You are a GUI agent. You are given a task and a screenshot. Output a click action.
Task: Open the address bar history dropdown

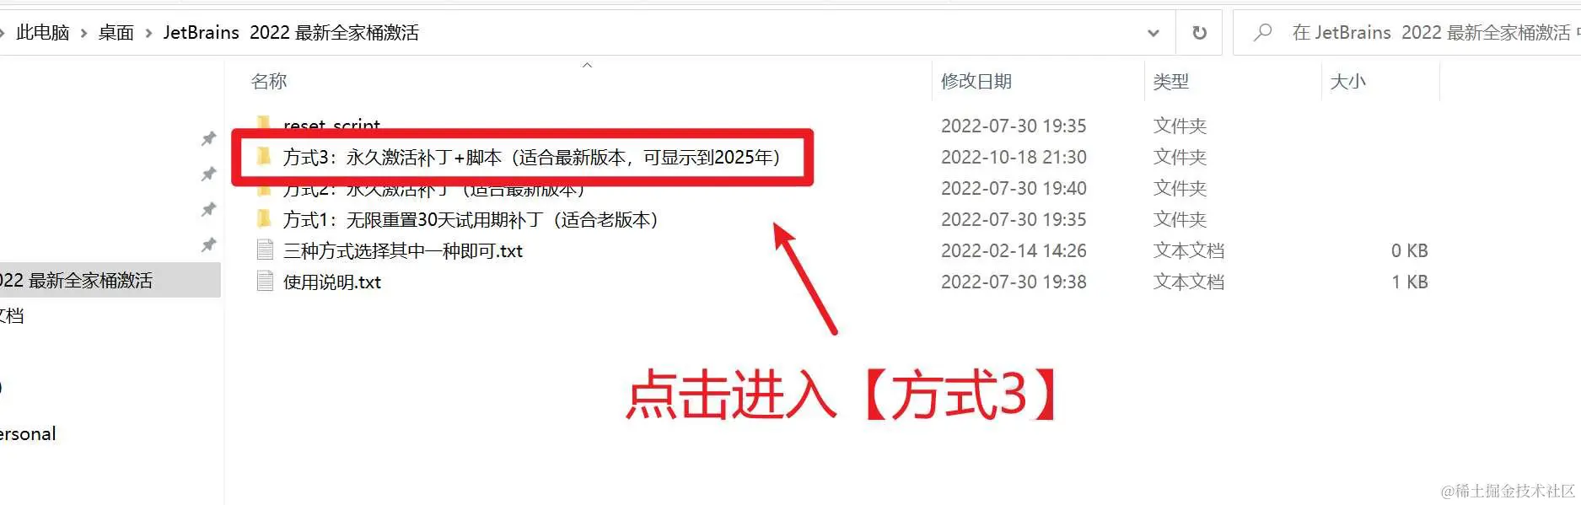point(1153,33)
